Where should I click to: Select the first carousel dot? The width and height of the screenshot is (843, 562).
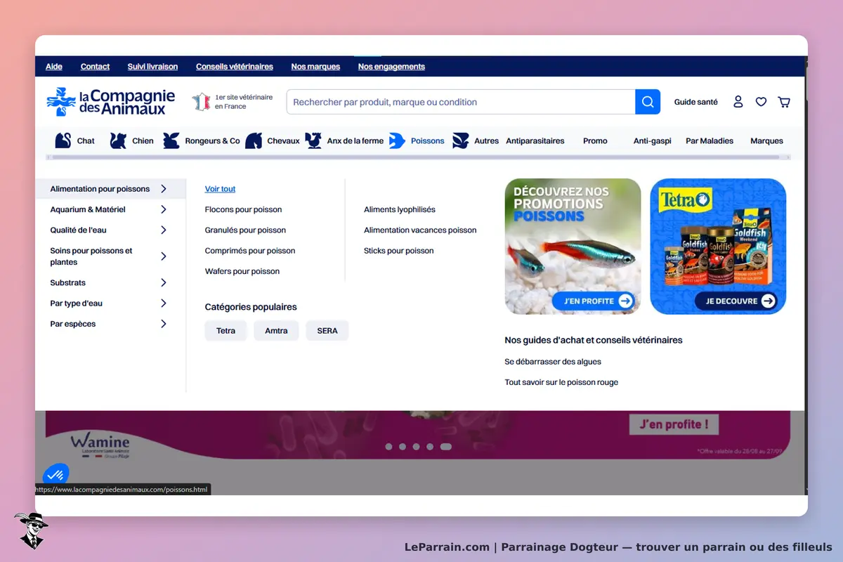coord(388,447)
